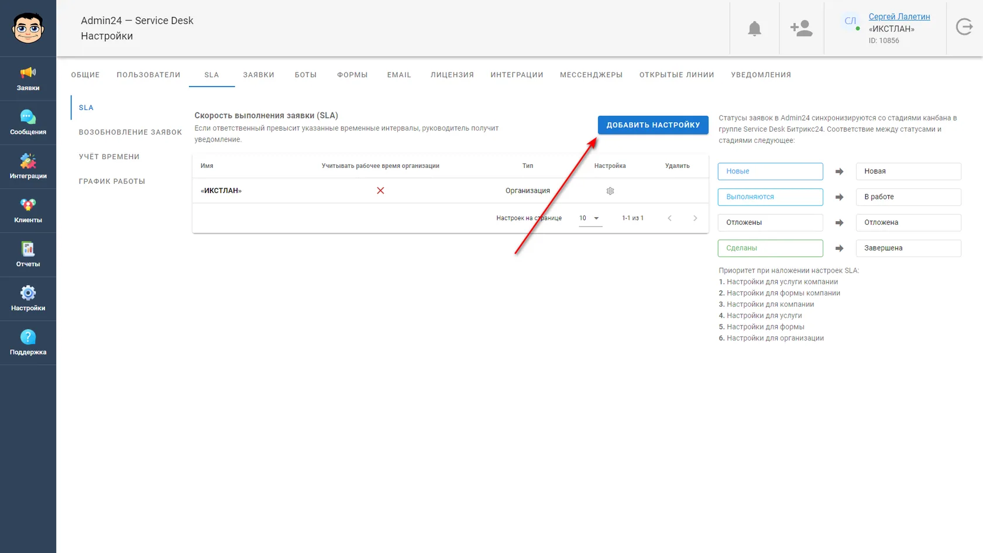Open the gear settings for «ИКСТЛАН» row
983x553 pixels.
pyautogui.click(x=610, y=191)
